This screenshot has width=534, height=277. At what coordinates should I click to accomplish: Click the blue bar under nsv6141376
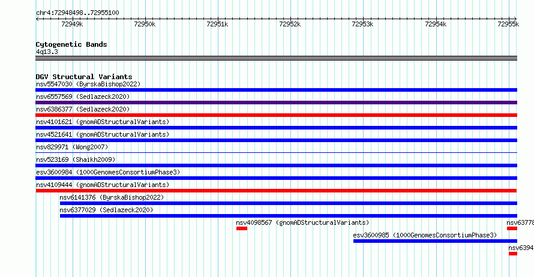tap(289, 203)
